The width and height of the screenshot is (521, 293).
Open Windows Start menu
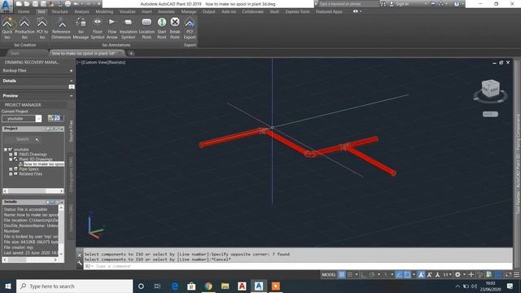pos(7,286)
